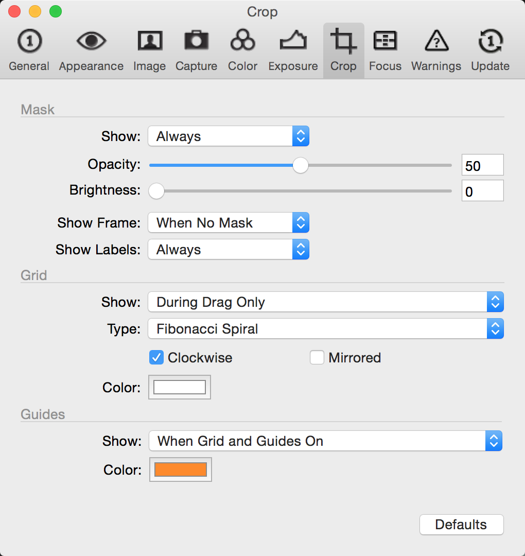Screen dimensions: 525x556
Task: Expand the Mask Show dropdown
Action: pyautogui.click(x=229, y=136)
